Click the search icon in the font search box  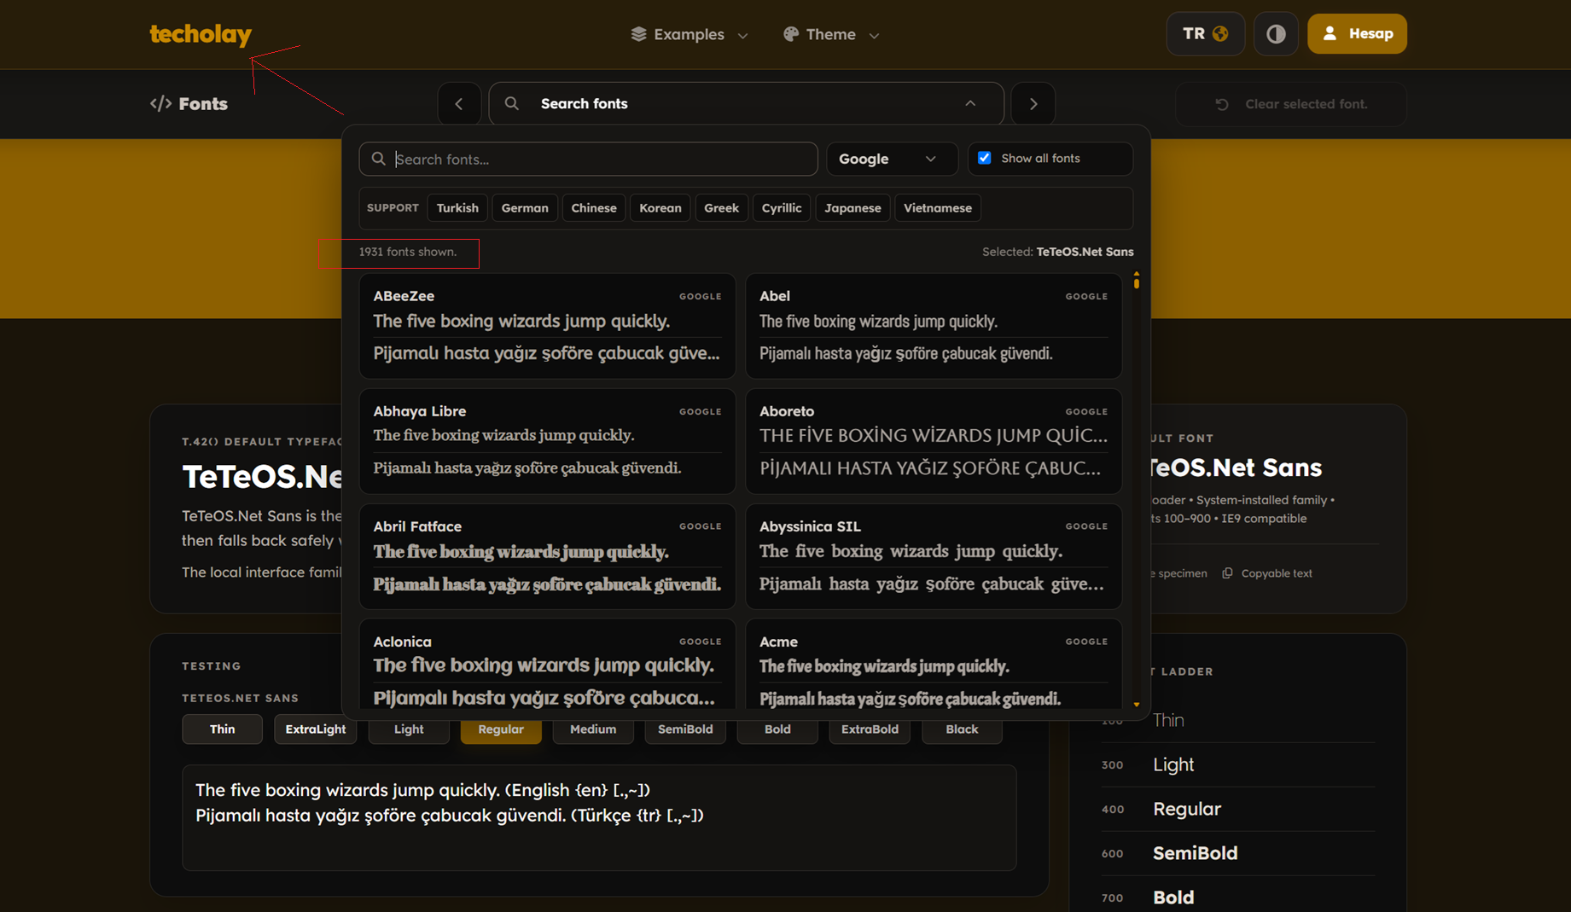click(x=379, y=159)
